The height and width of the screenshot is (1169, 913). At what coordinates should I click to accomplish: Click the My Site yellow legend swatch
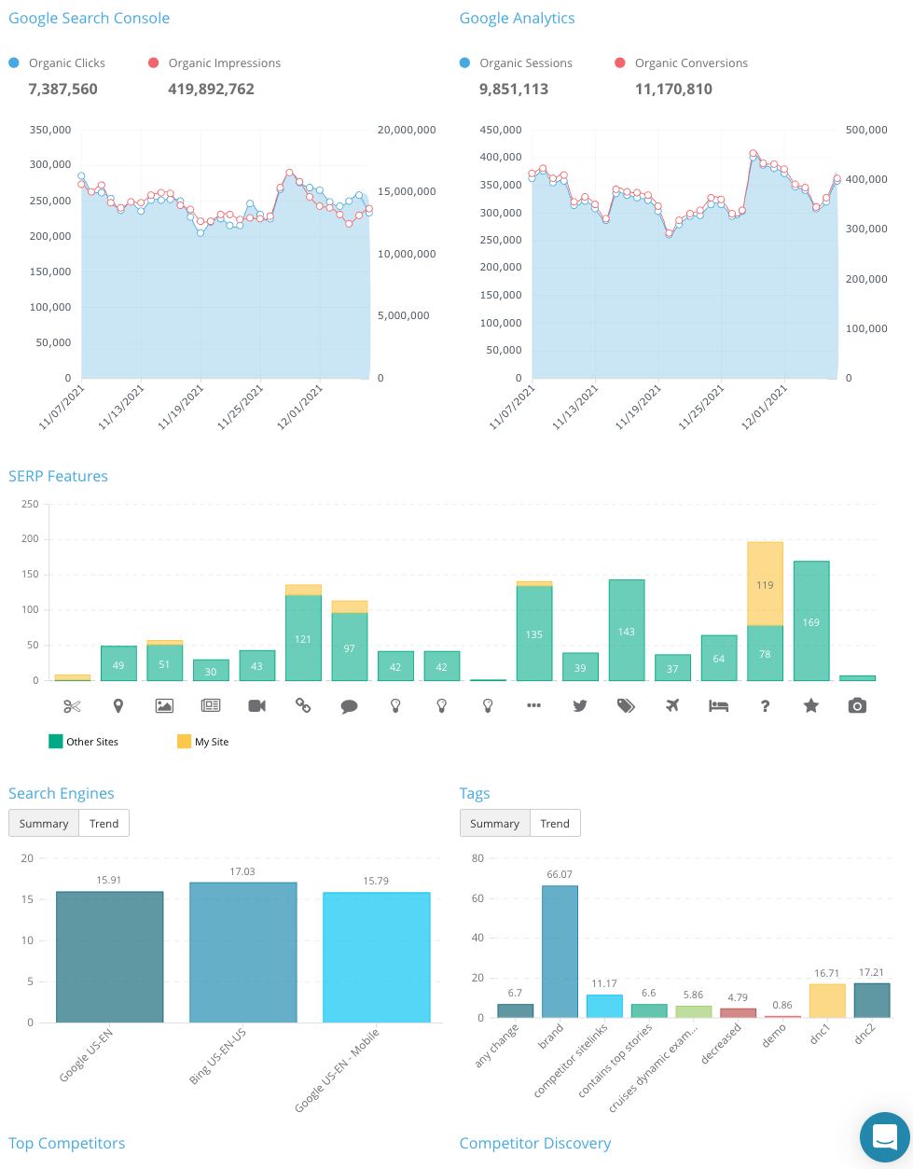point(184,742)
